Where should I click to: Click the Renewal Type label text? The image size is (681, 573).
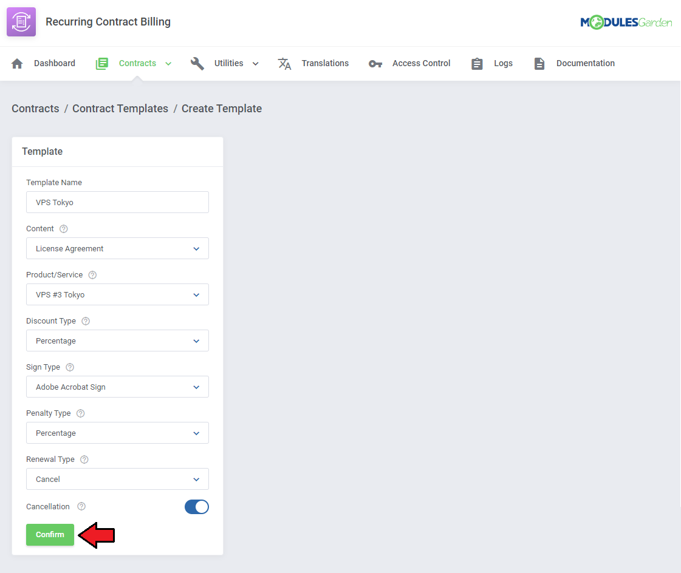click(50, 459)
